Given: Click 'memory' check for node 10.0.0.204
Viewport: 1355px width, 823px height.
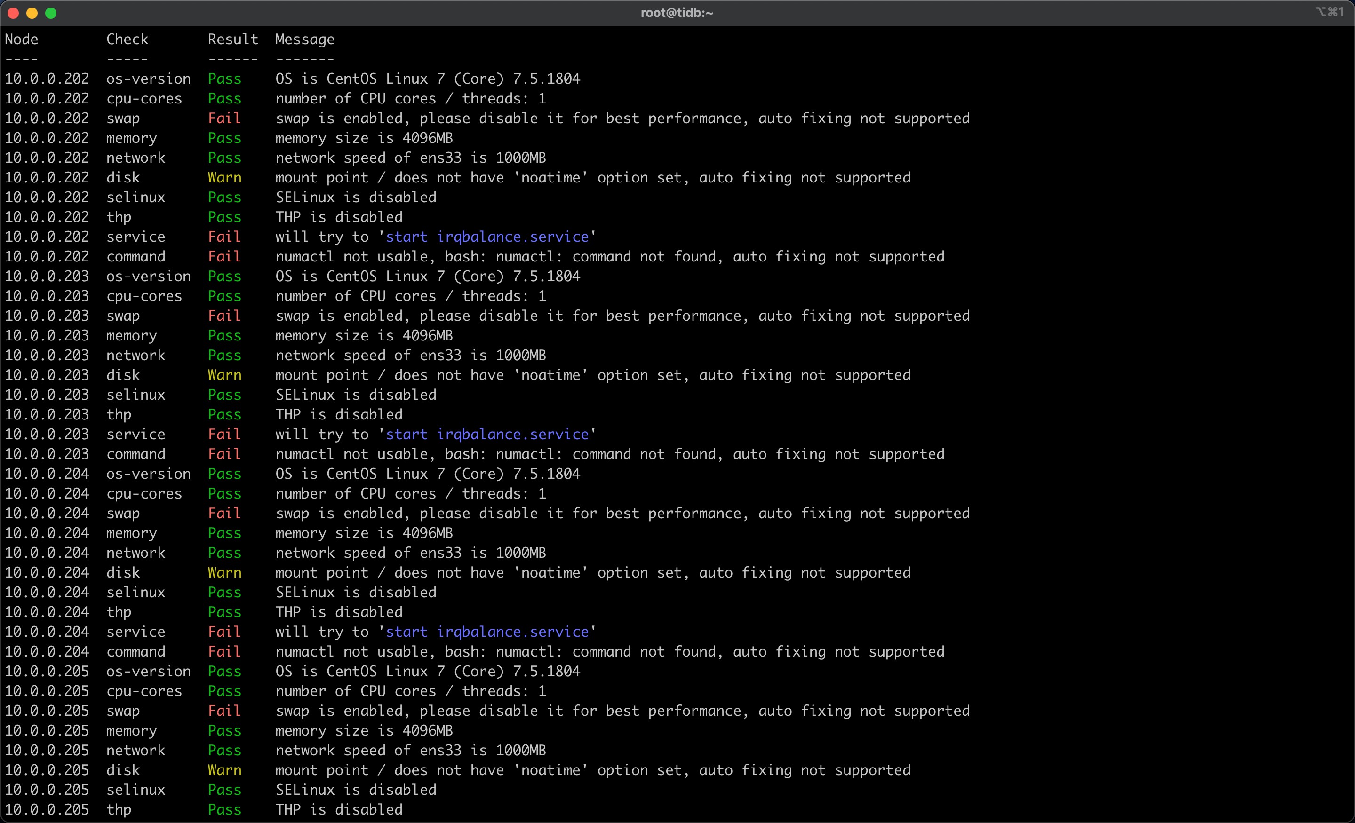Looking at the screenshot, I should (x=131, y=534).
